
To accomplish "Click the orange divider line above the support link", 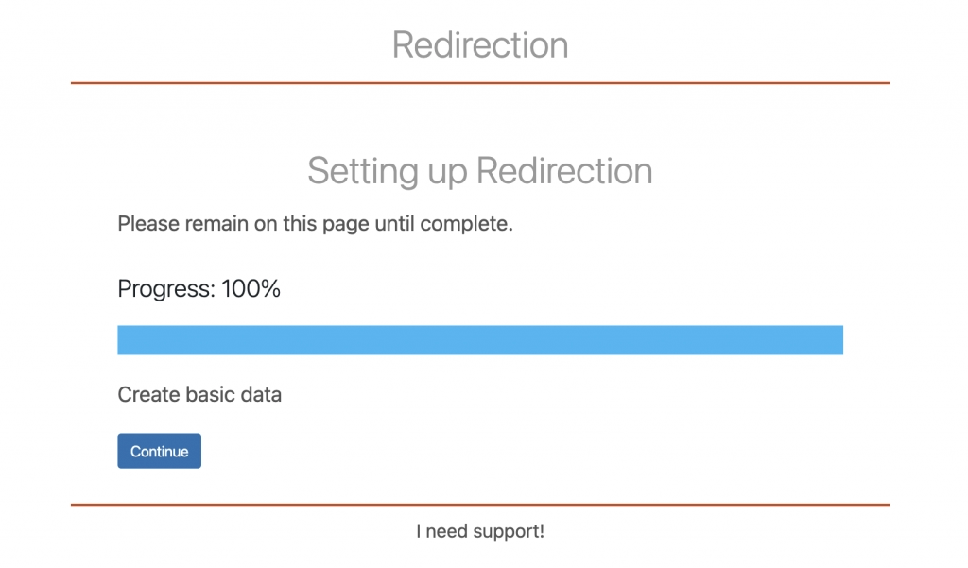I will [x=480, y=505].
